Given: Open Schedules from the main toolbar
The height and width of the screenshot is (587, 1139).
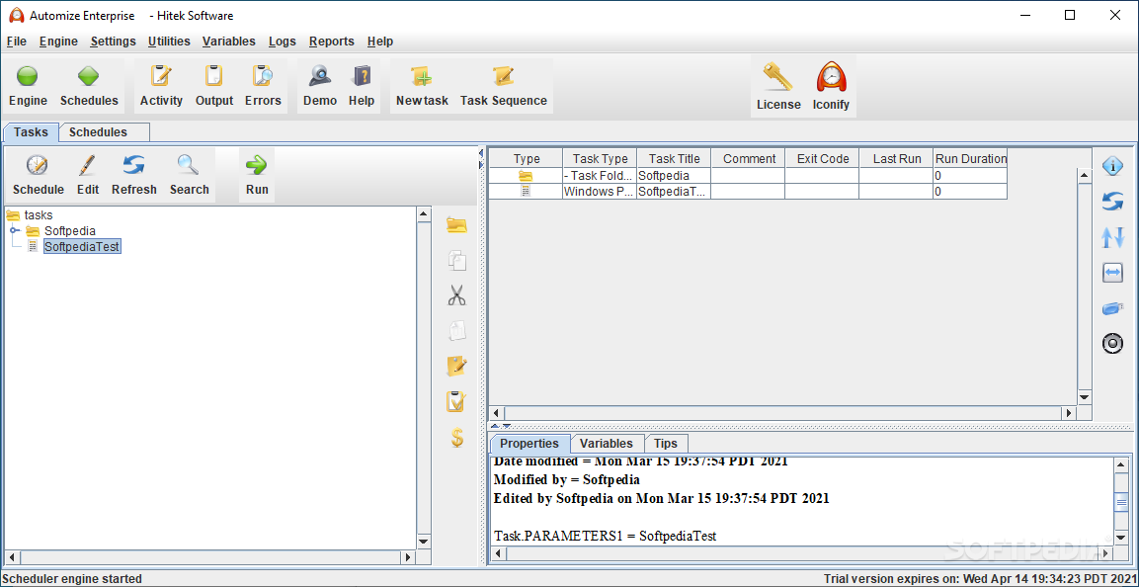Looking at the screenshot, I should coord(89,86).
